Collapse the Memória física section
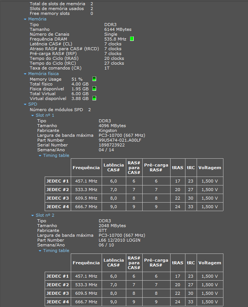 [x=25, y=74]
